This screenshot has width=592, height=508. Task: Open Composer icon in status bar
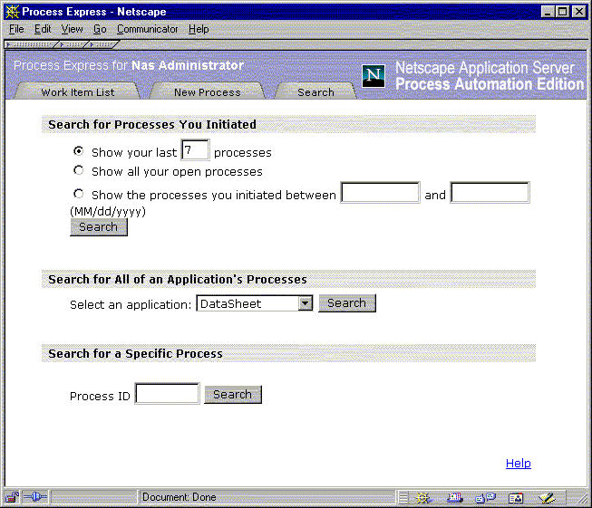[547, 498]
